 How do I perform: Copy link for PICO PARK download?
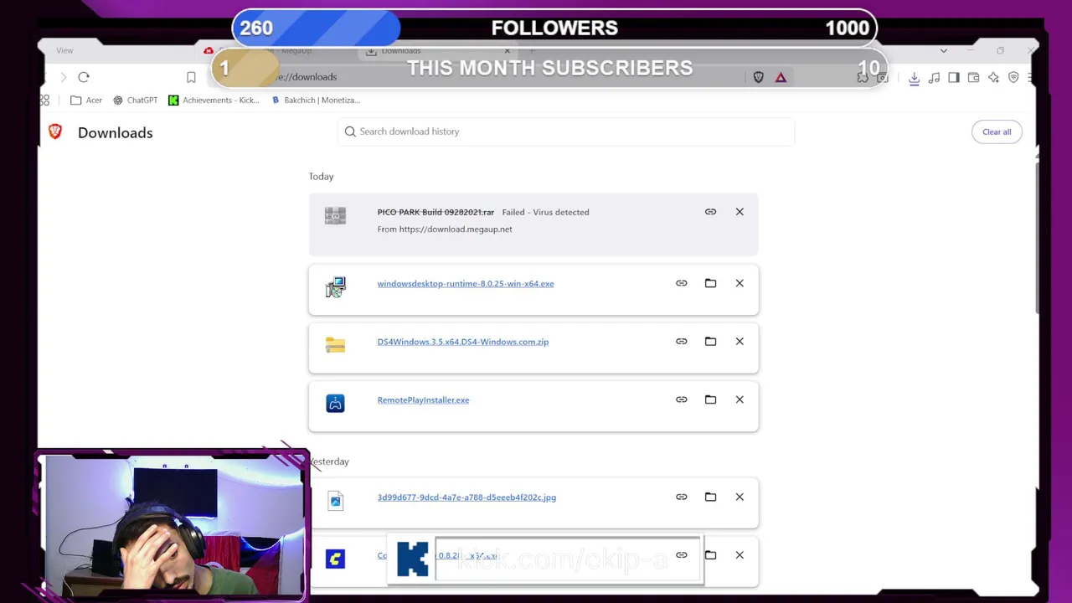710,212
